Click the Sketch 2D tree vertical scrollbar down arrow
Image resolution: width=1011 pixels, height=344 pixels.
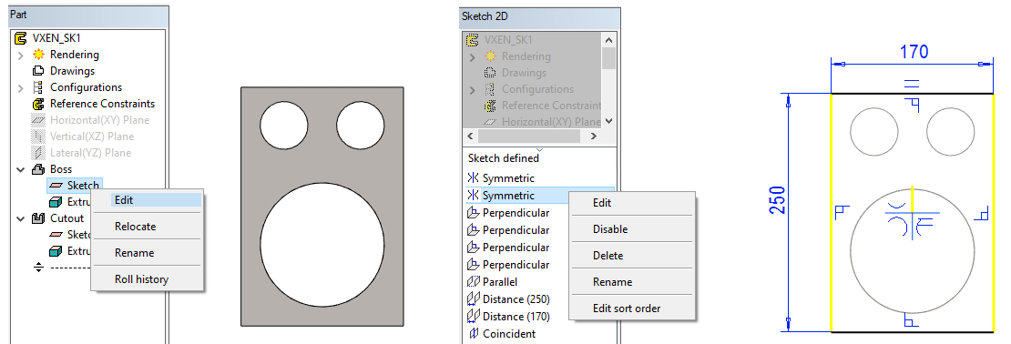608,120
